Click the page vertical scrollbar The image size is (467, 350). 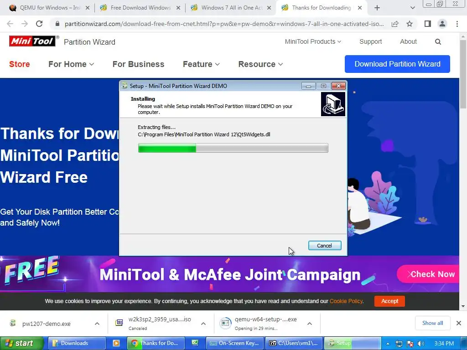463,74
